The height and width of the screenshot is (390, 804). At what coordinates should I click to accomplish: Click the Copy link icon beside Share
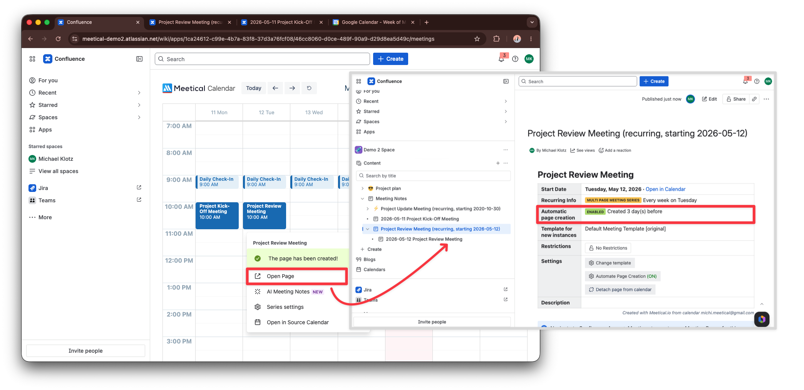[x=754, y=99]
